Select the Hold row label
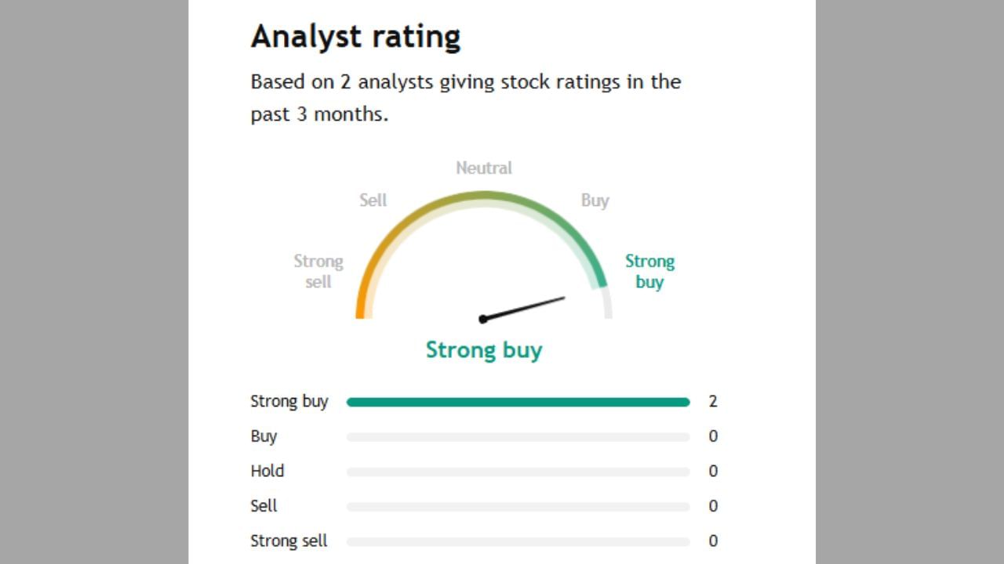 (x=267, y=472)
